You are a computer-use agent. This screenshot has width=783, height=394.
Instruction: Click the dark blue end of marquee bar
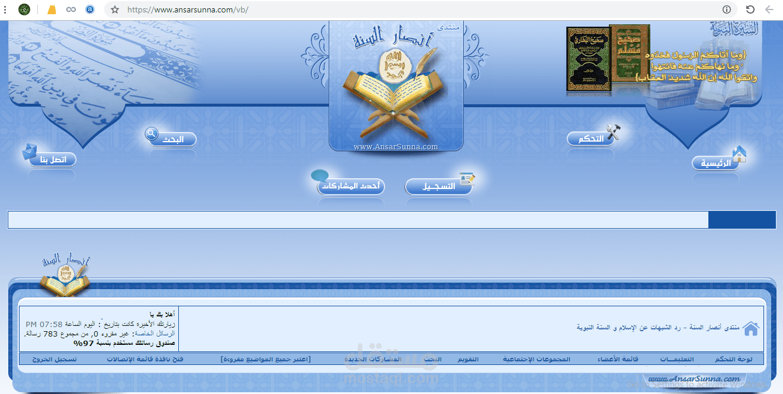[x=742, y=220]
